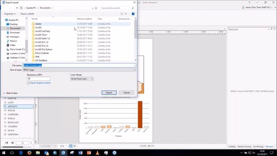Screen dimensions: 277x156
Task: Toggle Clip to Graphics Extent checkbox
Action: 28,83
